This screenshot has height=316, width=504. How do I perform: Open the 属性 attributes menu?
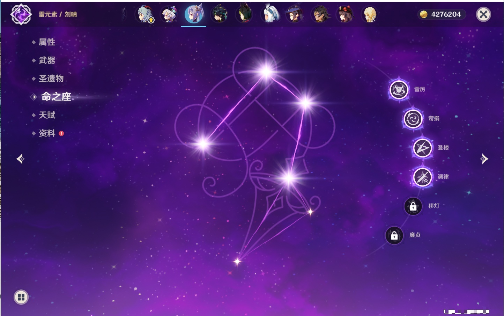pos(47,42)
